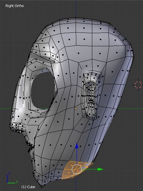Click the (1) Cube object label
The width and height of the screenshot is (143, 191).
pyautogui.click(x=28, y=187)
